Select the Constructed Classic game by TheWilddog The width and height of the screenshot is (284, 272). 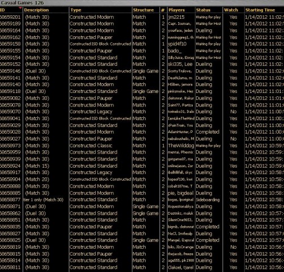pos(142,146)
